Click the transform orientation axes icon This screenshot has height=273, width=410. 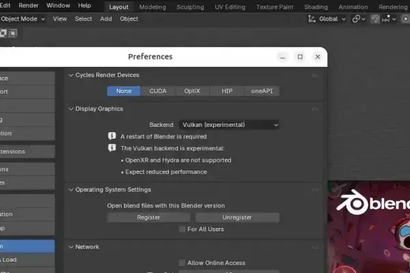coord(312,19)
